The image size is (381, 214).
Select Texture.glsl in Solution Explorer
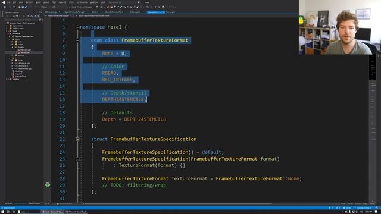click(24, 52)
